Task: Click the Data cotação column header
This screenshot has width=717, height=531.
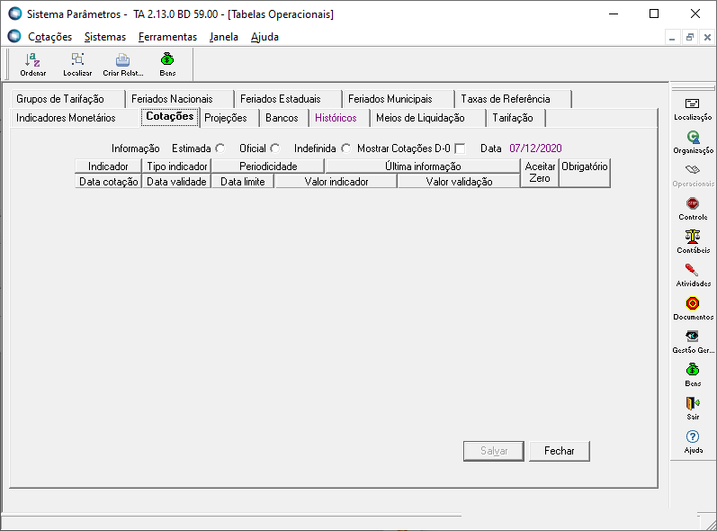Action: (x=108, y=181)
